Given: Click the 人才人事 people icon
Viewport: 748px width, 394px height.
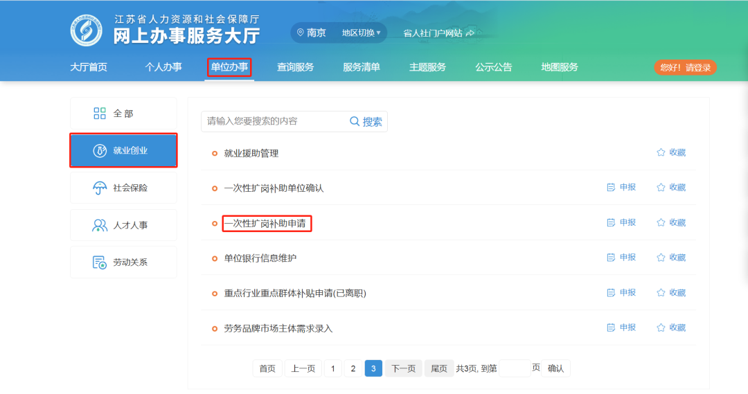Looking at the screenshot, I should click(x=100, y=225).
